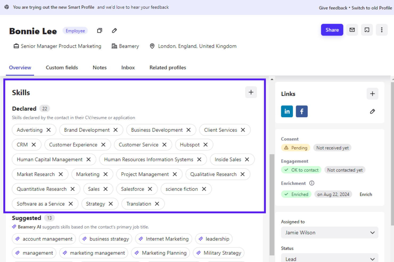Open the LinkedIn profile link

point(287,111)
